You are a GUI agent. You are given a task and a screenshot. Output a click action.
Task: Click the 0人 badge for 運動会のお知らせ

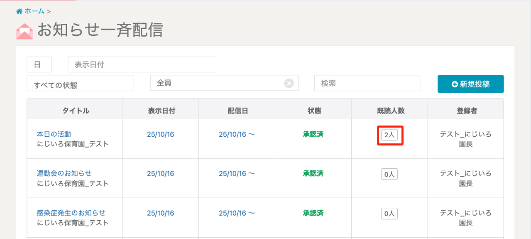click(389, 175)
